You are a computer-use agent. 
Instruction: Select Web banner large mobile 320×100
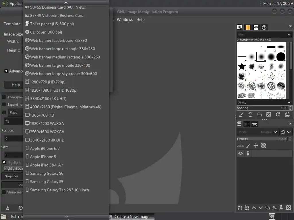tap(66, 65)
